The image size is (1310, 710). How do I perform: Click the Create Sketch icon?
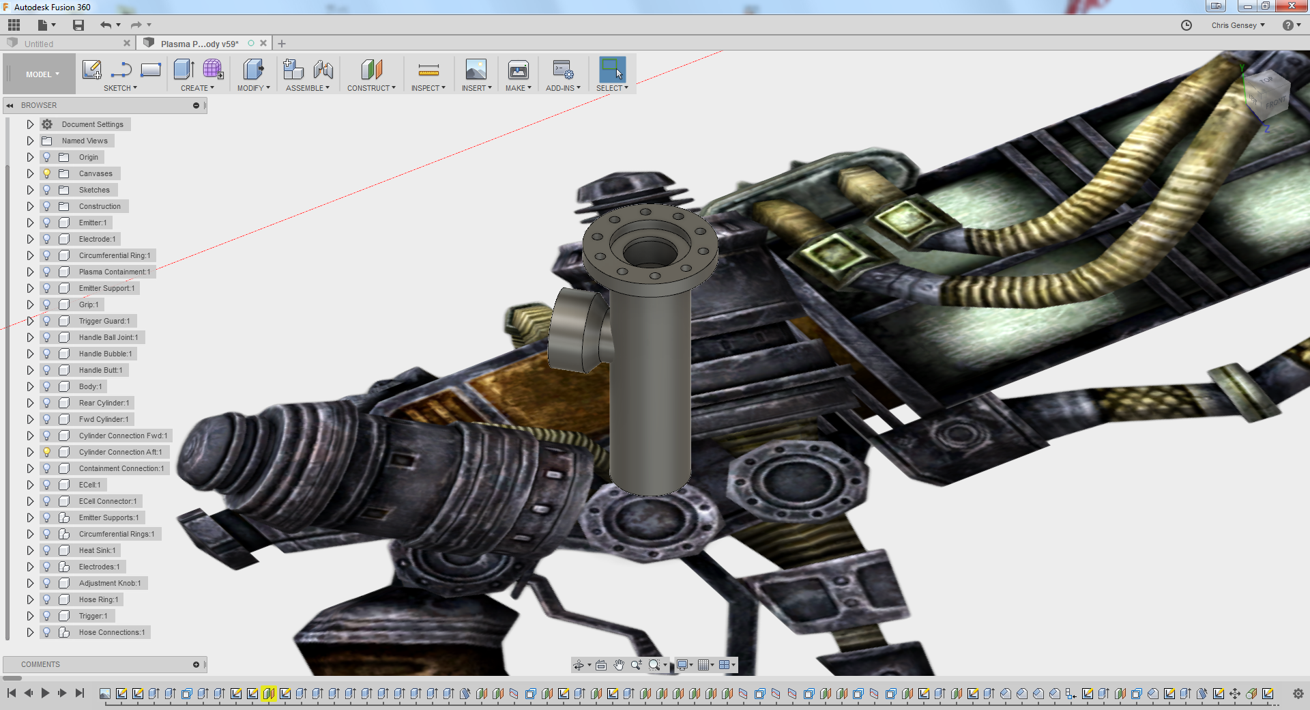[x=91, y=70]
